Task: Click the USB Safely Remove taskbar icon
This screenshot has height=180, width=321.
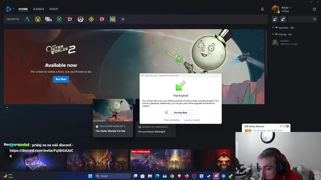Action: coord(231,176)
